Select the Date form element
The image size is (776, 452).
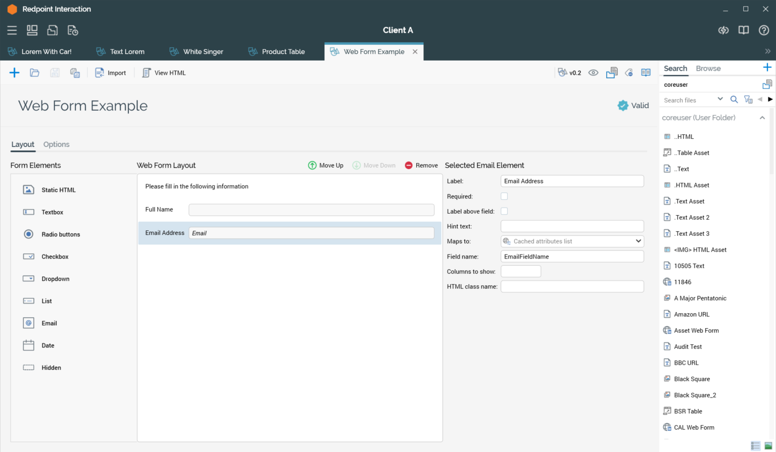[47, 345]
